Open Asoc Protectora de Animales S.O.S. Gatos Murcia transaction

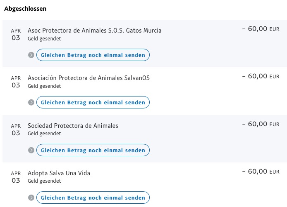94,31
